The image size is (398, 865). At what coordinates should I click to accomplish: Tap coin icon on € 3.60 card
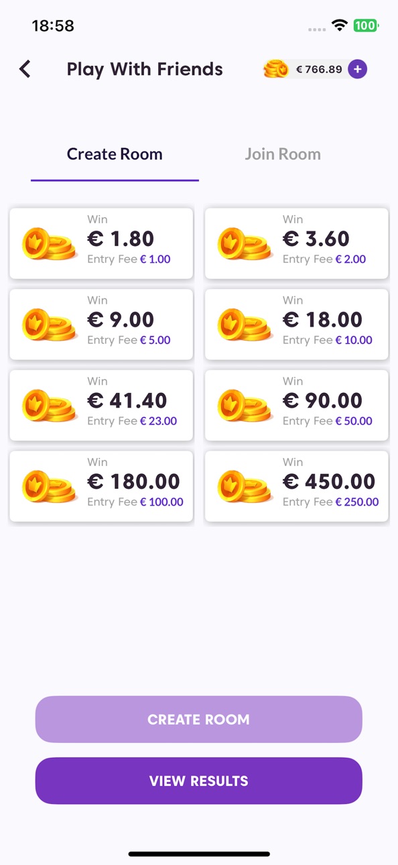point(245,244)
